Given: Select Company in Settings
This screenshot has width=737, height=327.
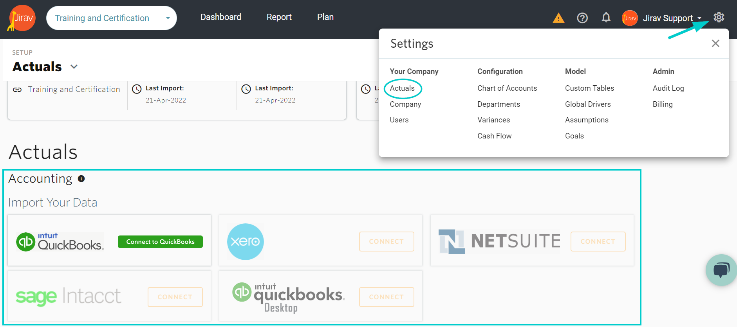Looking at the screenshot, I should click(405, 104).
